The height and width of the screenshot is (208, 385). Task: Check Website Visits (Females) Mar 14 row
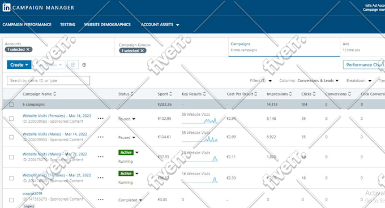[x=11, y=119]
